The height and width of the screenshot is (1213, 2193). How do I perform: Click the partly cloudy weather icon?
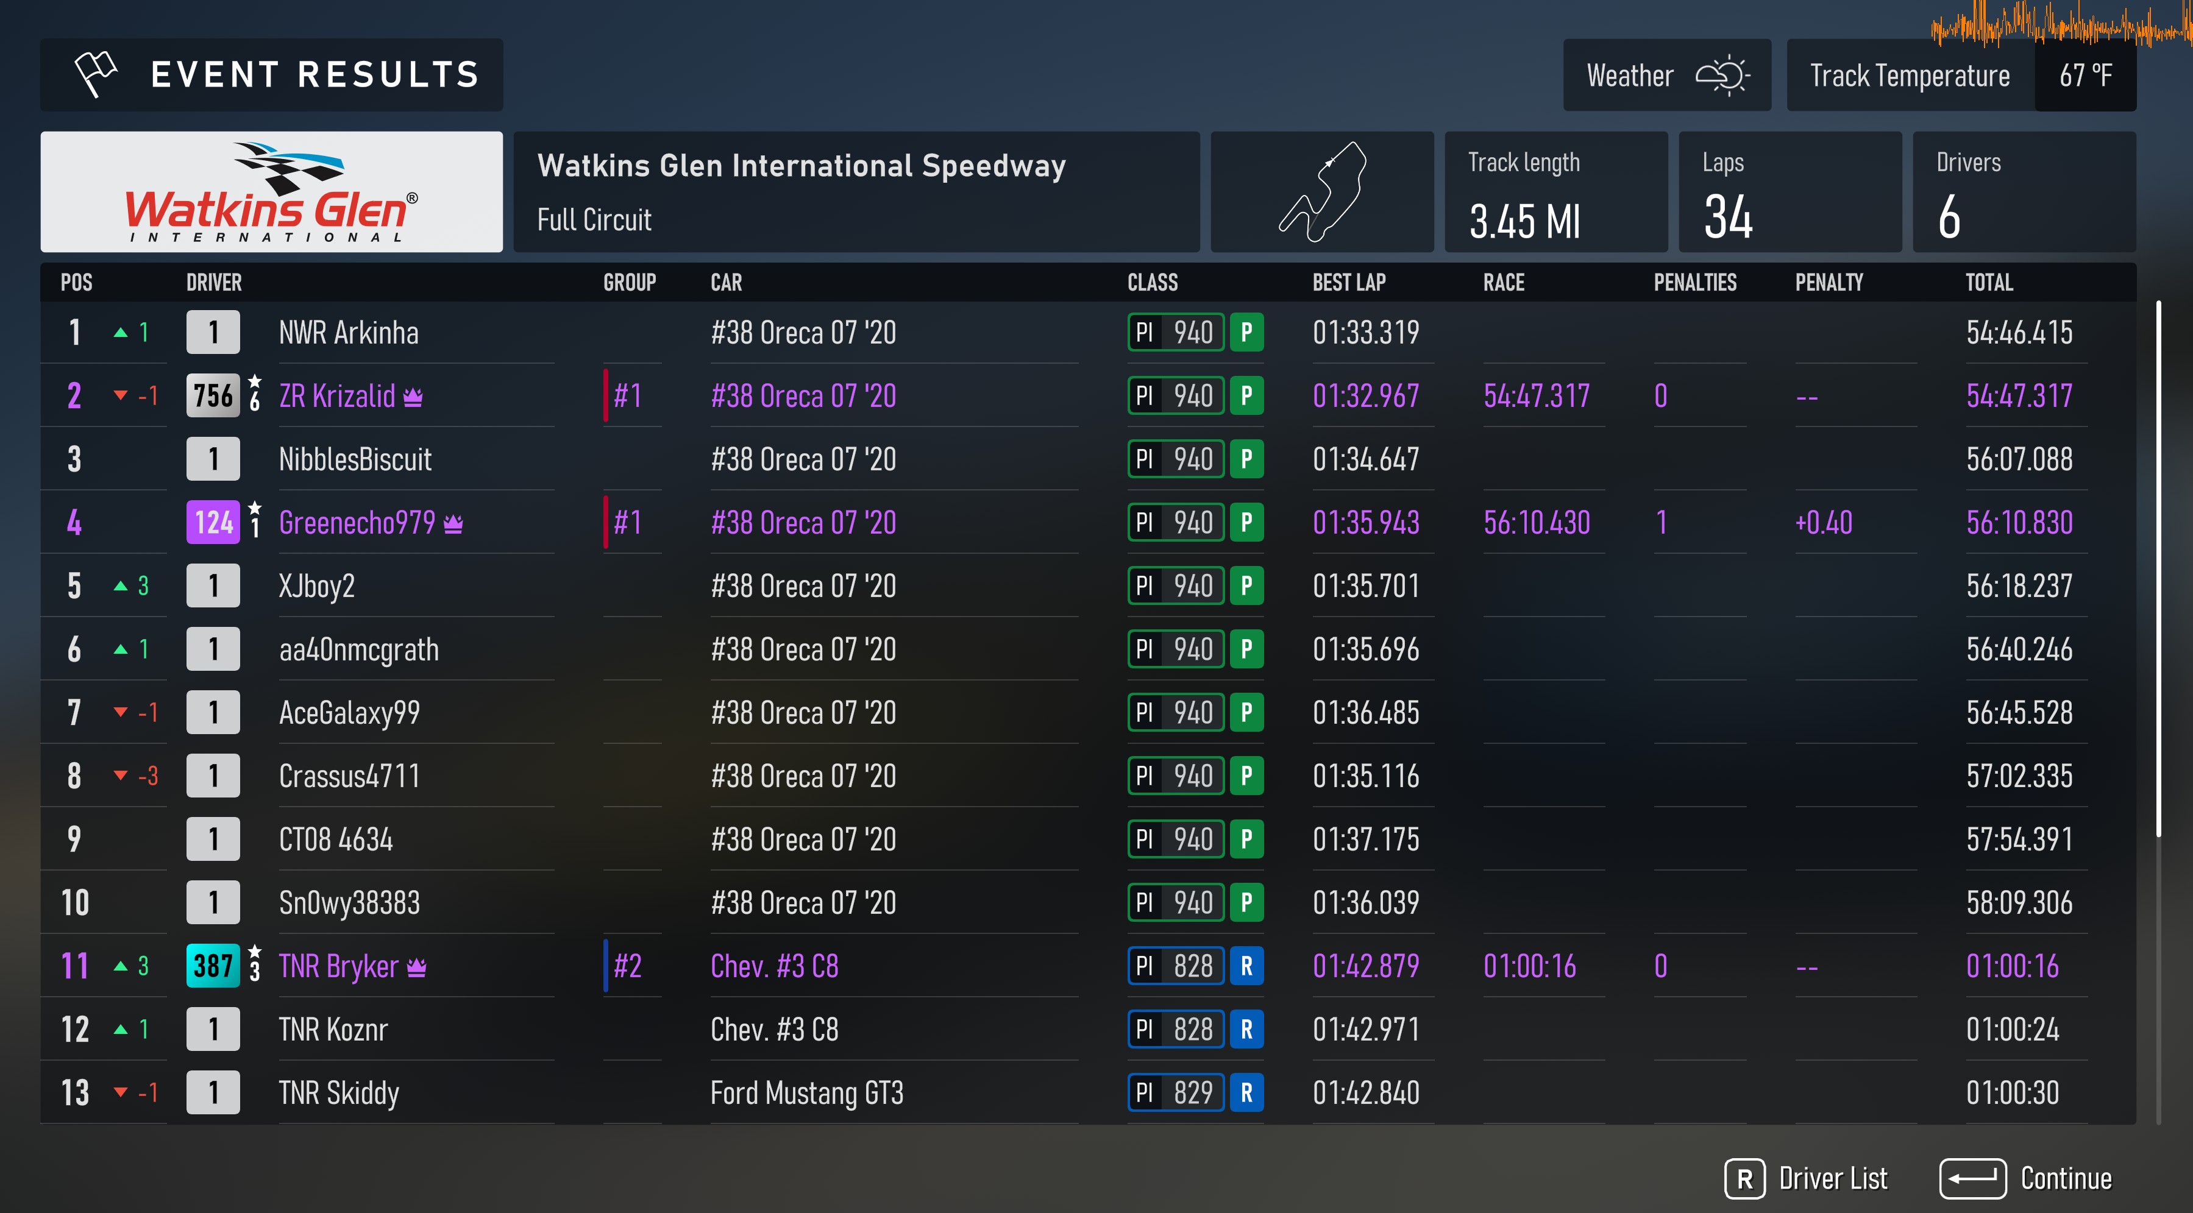point(1722,76)
